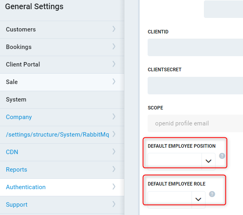
Task: Open the Support settings link
Action: tap(17, 205)
